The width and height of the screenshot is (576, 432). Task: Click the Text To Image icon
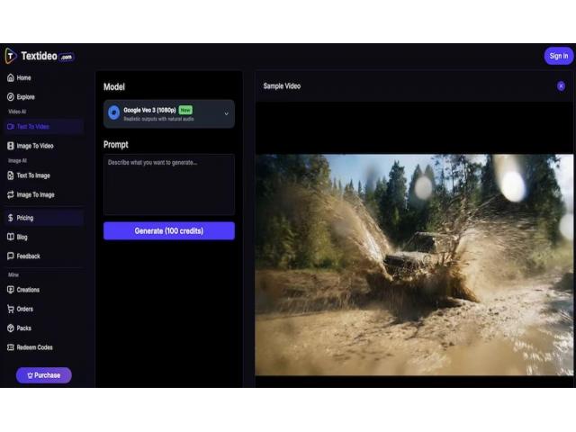tap(11, 175)
